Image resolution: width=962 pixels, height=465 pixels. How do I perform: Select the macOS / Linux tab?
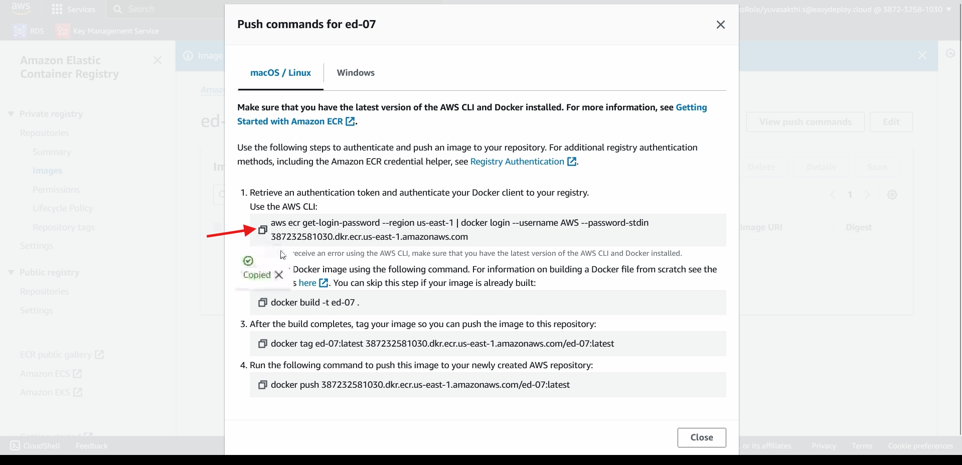click(280, 73)
